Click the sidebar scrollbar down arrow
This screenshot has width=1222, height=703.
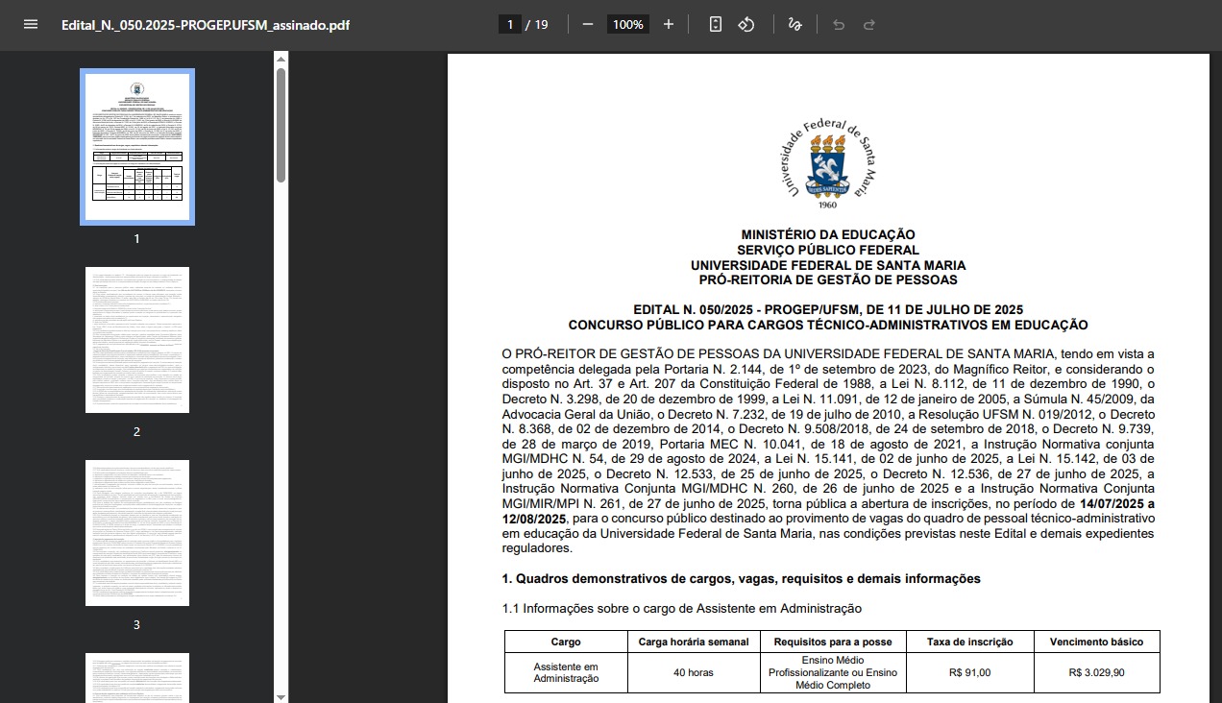coord(281,696)
